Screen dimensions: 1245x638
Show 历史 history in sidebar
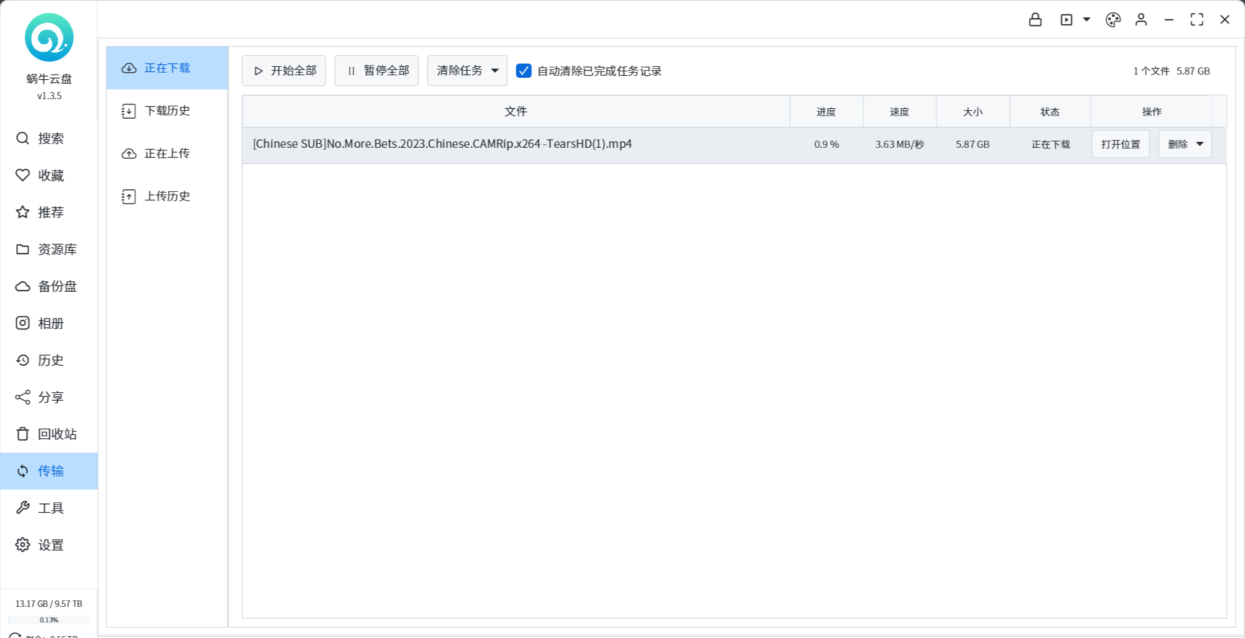tap(49, 360)
